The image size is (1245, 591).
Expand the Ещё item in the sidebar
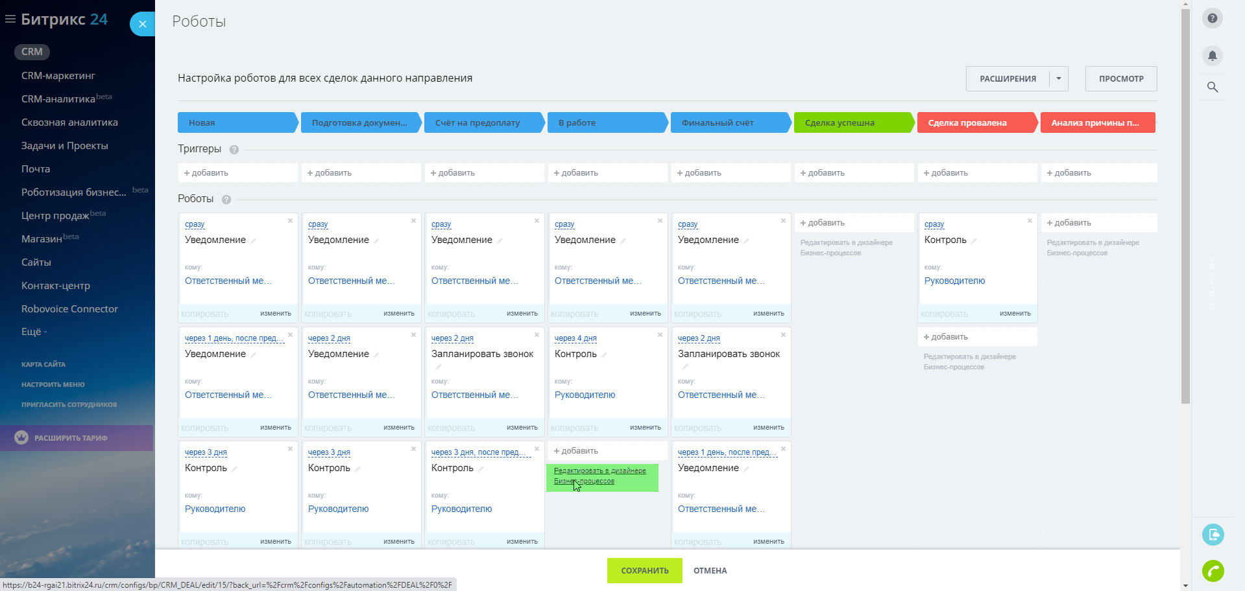point(34,332)
